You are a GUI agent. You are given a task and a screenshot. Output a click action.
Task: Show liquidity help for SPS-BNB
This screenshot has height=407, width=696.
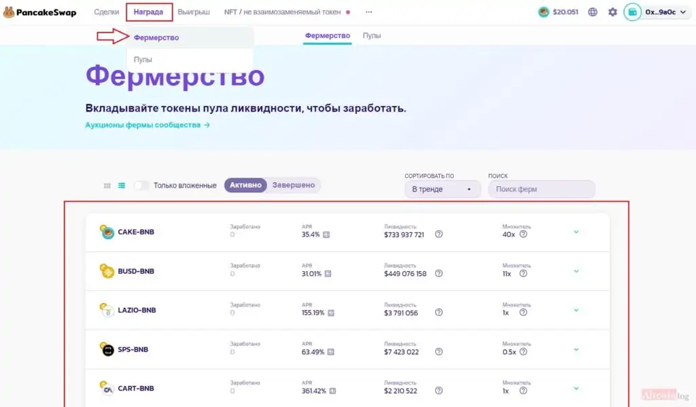click(x=438, y=351)
